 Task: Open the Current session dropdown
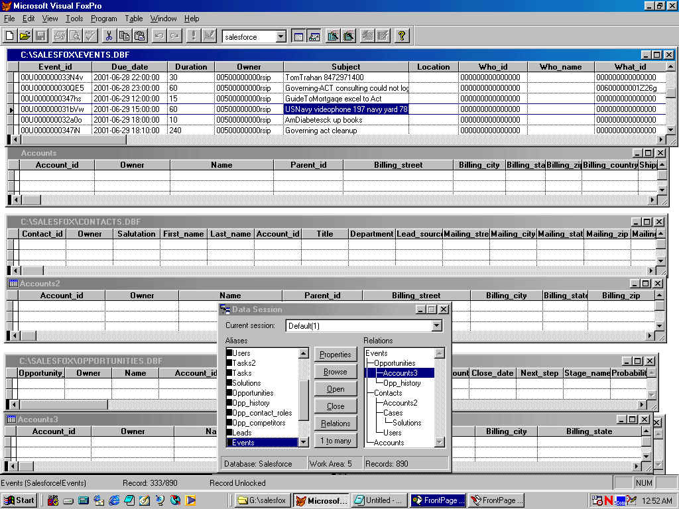[x=436, y=325]
